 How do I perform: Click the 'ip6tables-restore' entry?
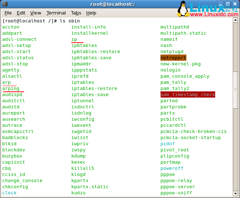click(96, 52)
